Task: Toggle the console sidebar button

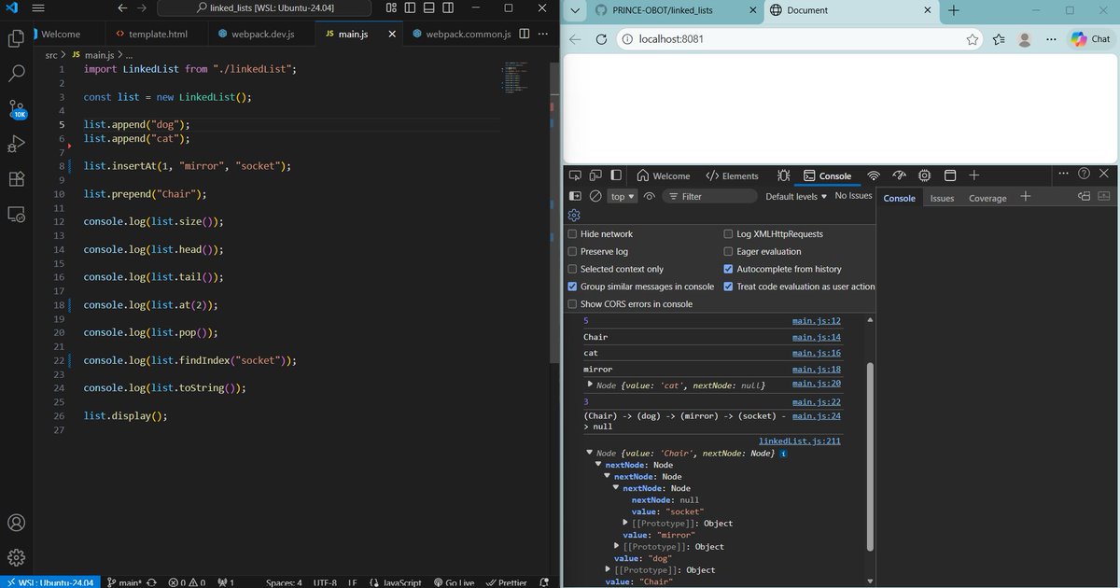Action: (575, 196)
